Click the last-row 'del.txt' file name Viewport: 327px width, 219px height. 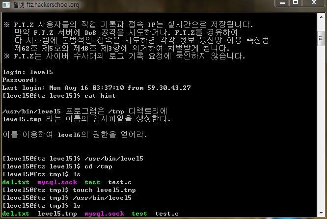(x=16, y=214)
